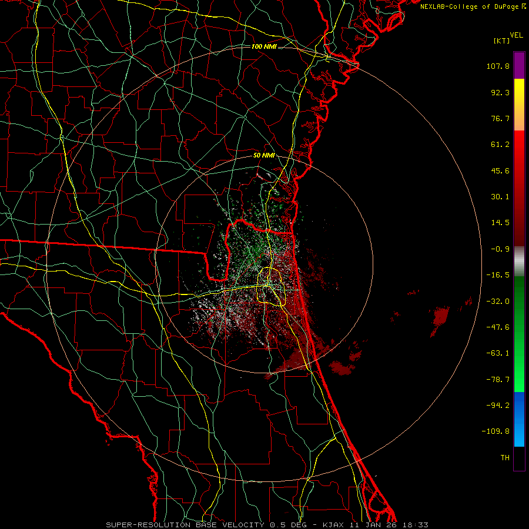Click the 'SUPER-RESOLUTION BASE VELOCITY 0.5 DEG' caption
This screenshot has height=529, width=529.
click(x=206, y=525)
